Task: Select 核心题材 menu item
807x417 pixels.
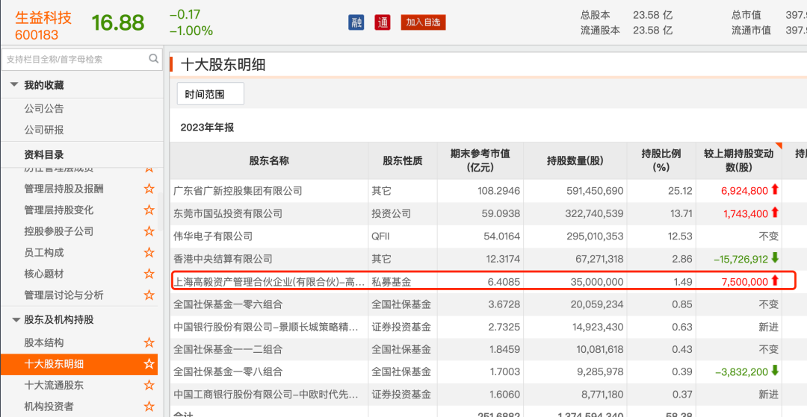Action: pos(44,275)
